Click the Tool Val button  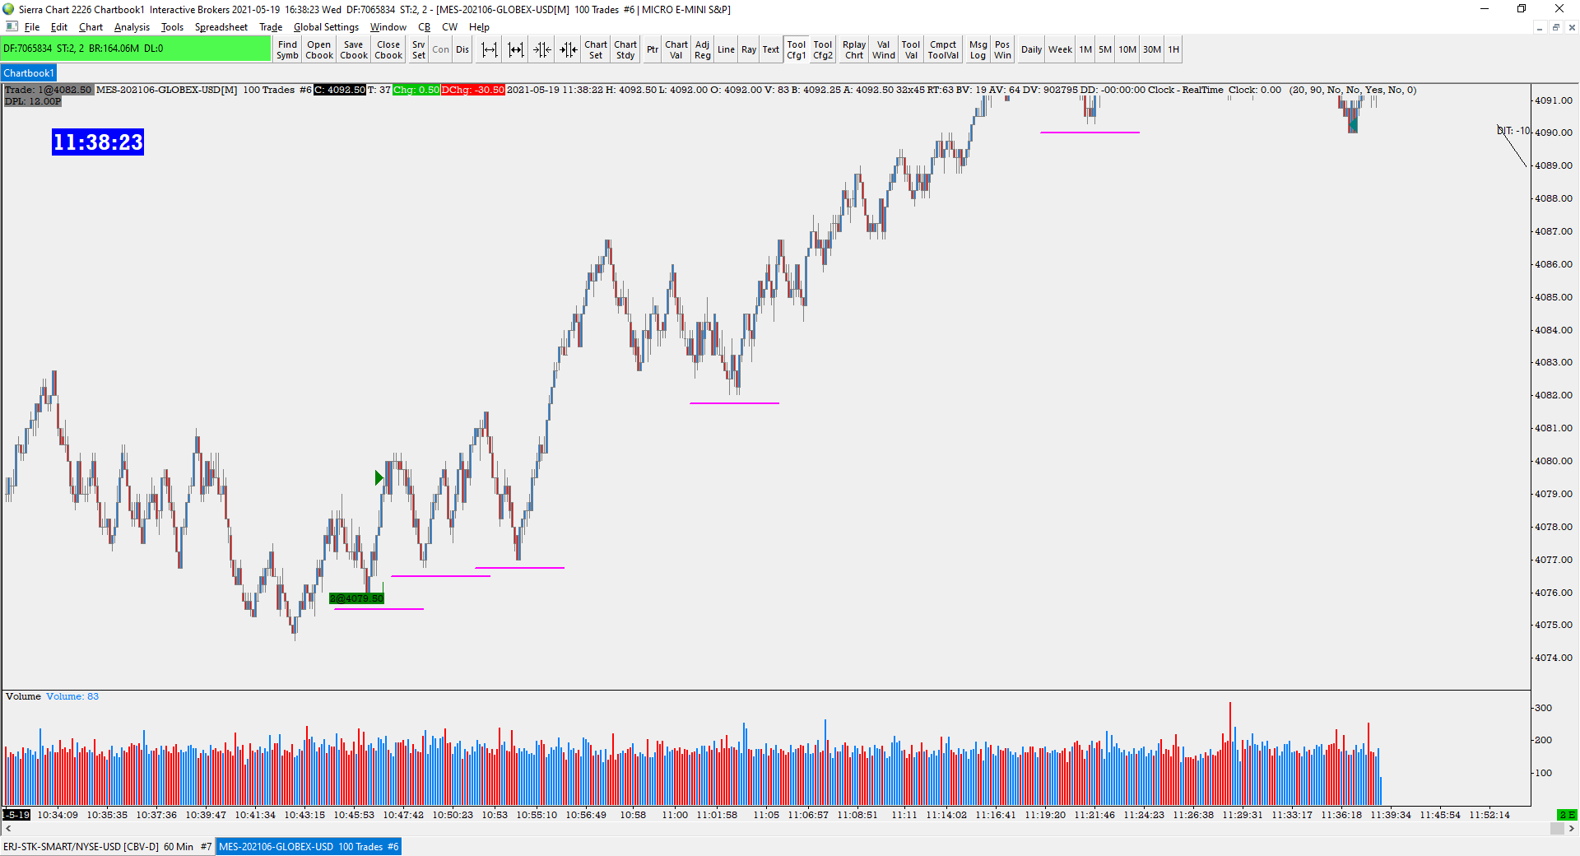click(911, 49)
